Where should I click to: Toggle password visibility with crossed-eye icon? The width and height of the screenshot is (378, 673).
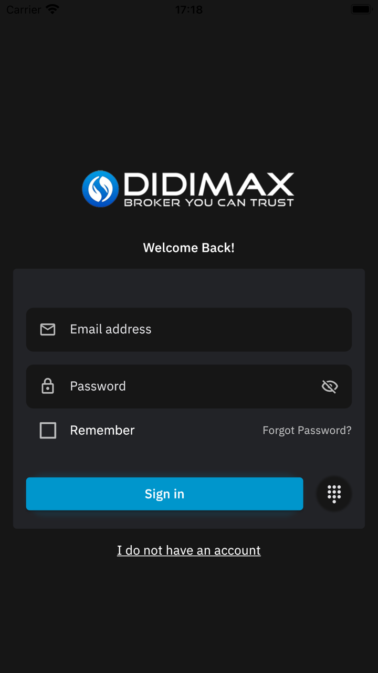[x=330, y=386]
